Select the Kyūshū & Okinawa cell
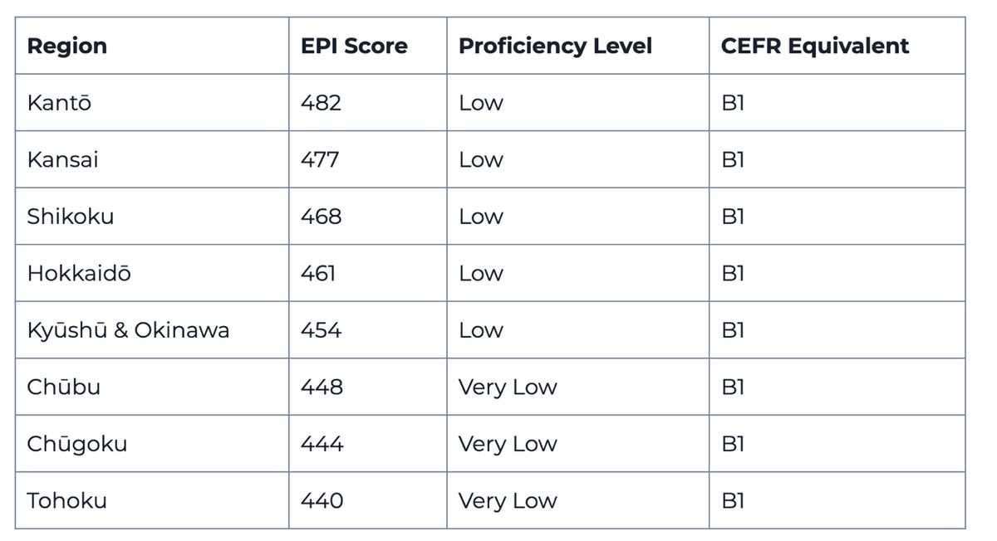 128,330
